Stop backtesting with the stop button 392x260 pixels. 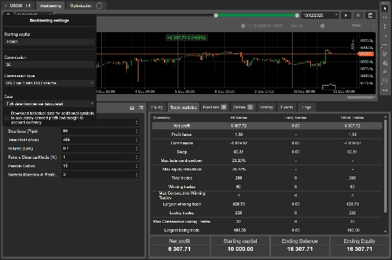pos(358,15)
